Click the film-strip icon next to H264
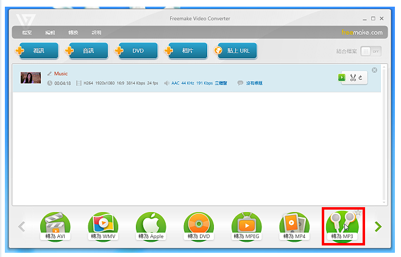This screenshot has height=257, width=401. pos(79,83)
